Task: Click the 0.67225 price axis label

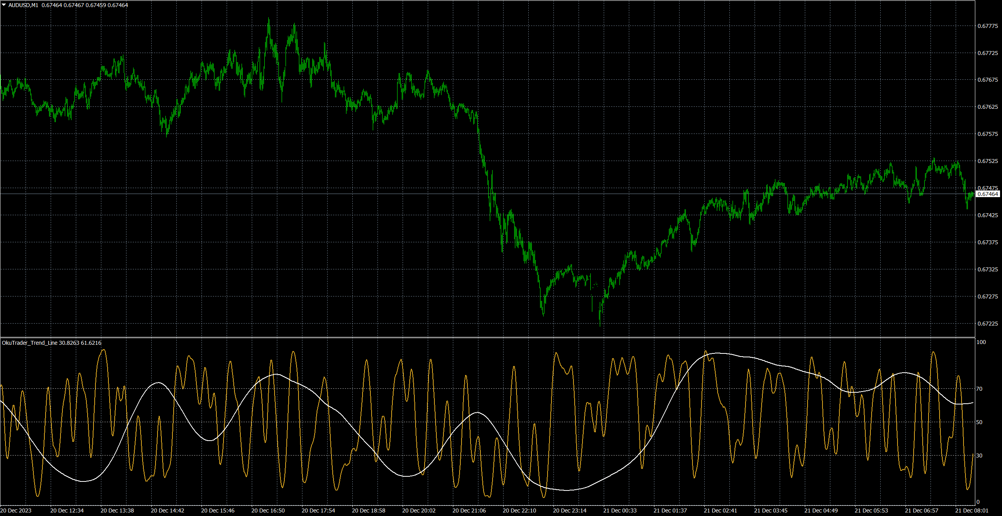Action: [987, 324]
